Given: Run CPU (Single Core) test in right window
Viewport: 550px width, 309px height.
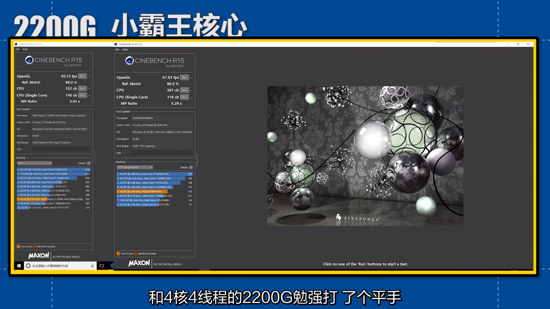Looking at the screenshot, I should click(x=185, y=97).
